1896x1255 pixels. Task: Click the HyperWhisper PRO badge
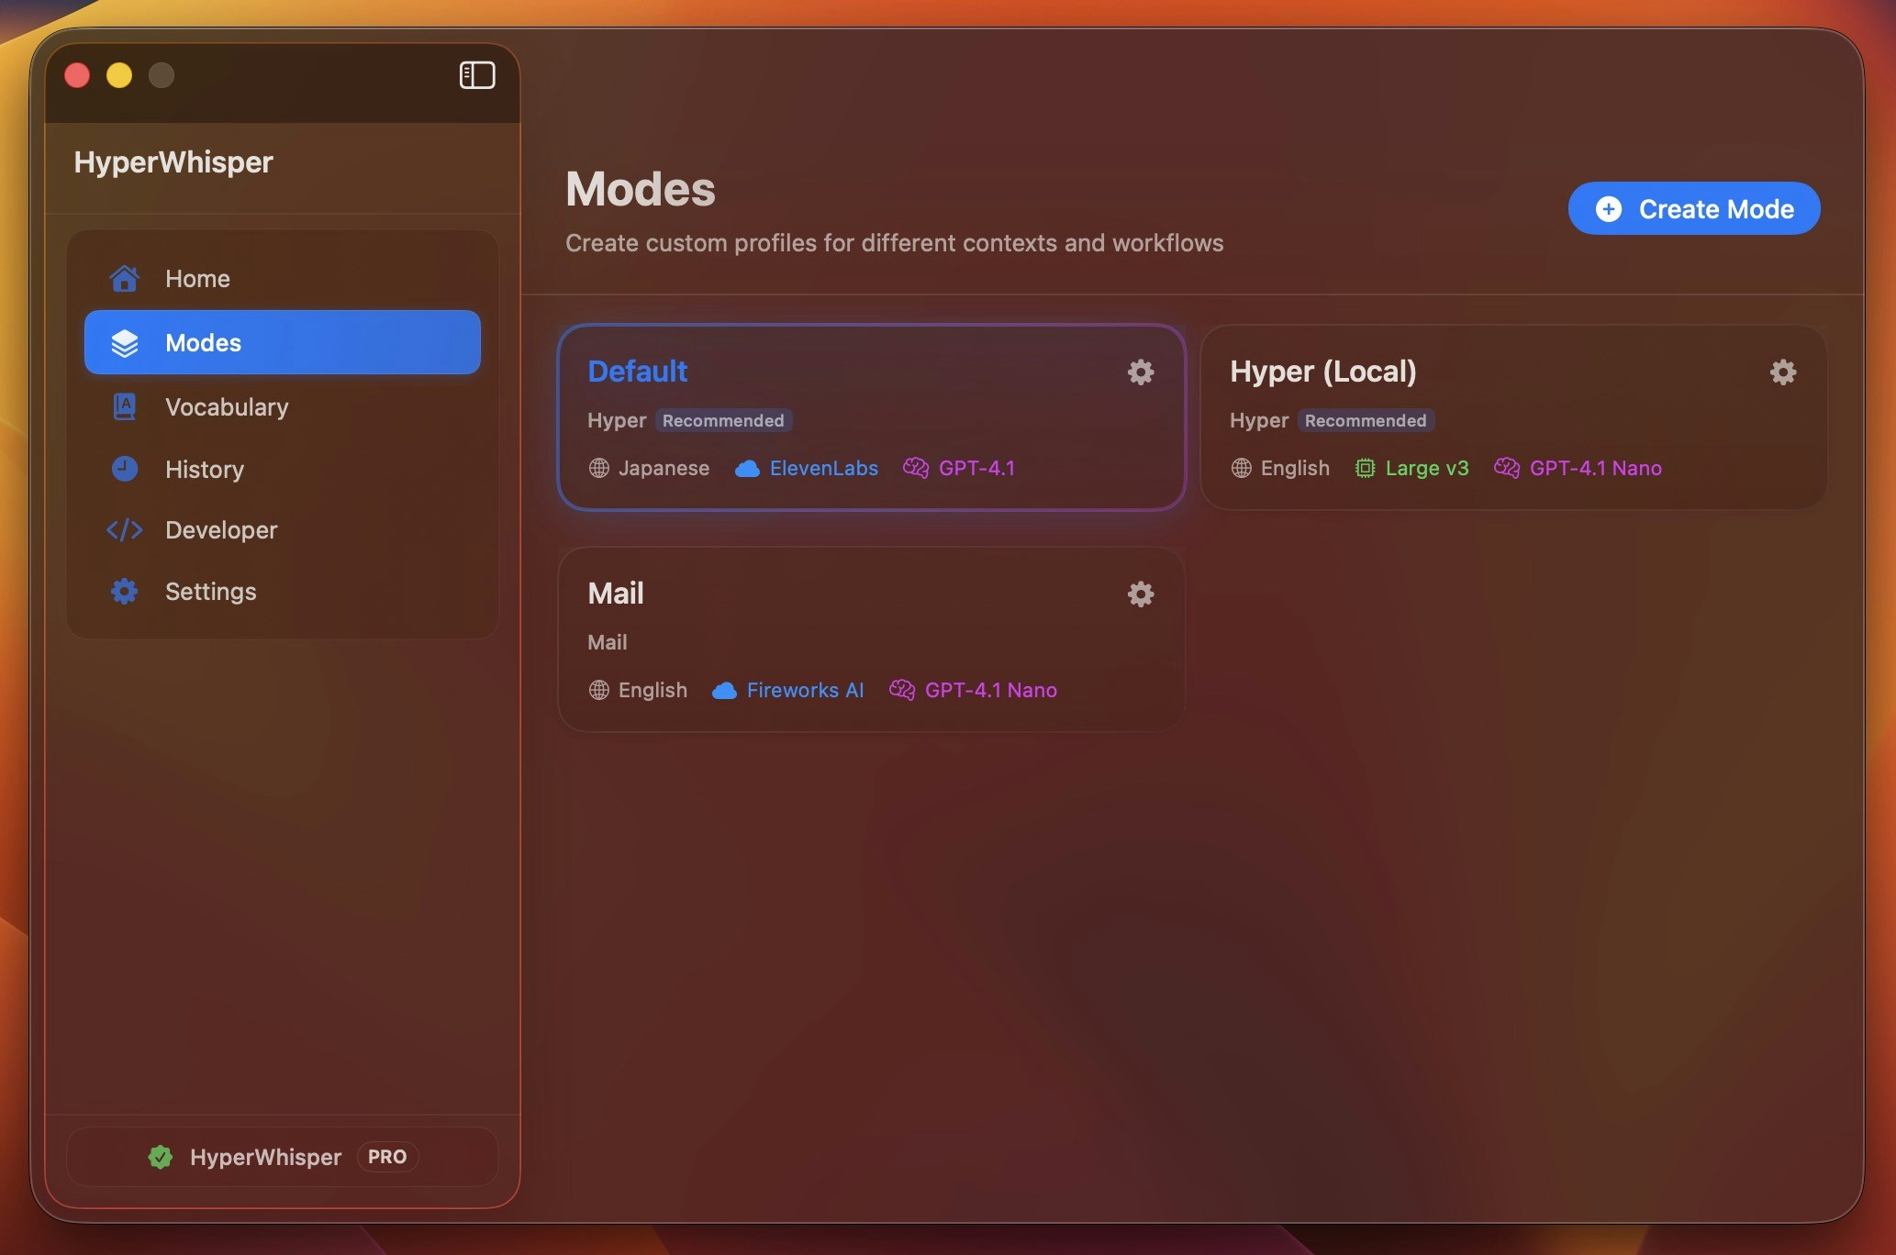click(387, 1157)
